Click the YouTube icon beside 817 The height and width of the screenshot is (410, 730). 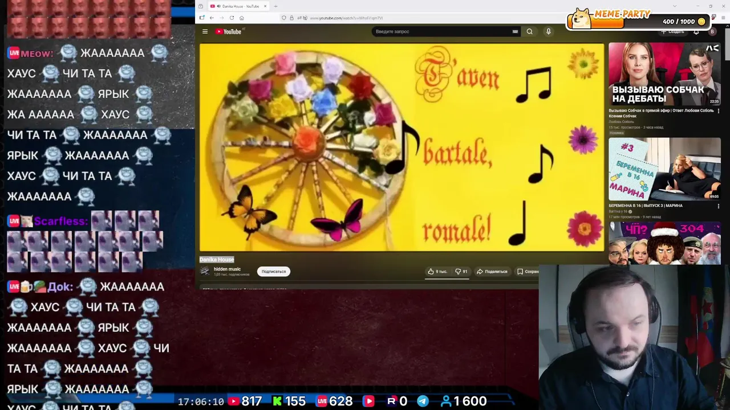[233, 401]
